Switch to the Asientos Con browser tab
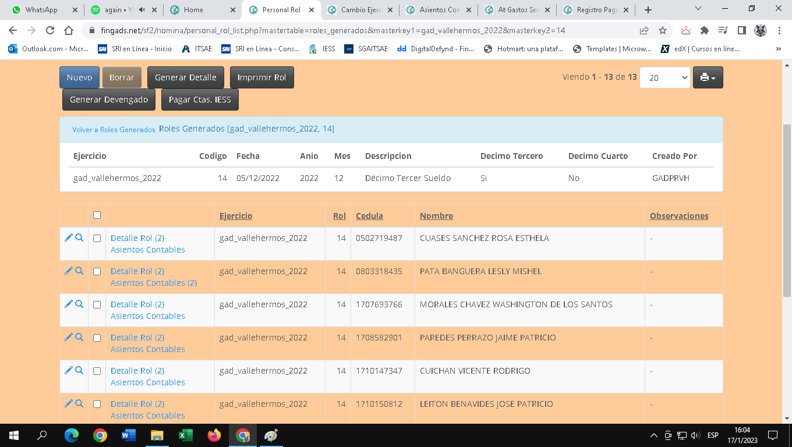The height and width of the screenshot is (447, 792). point(440,10)
